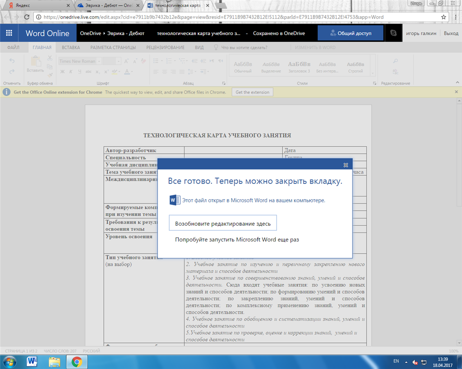Open the Office app launcher grid

(x=9, y=33)
